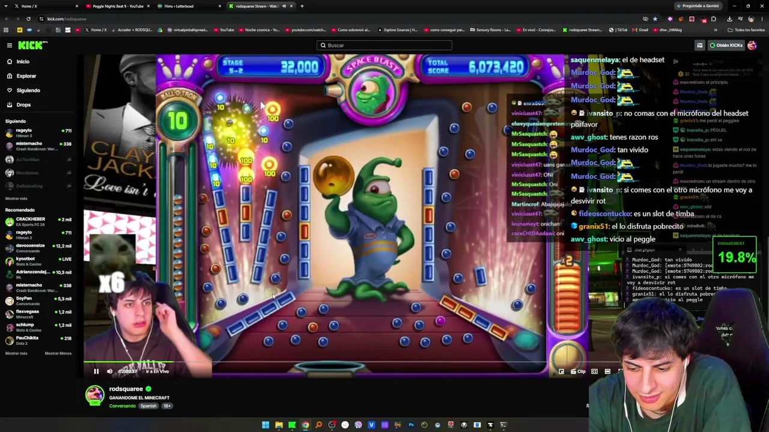
Task: Open Windows Start menu
Action: 266,425
